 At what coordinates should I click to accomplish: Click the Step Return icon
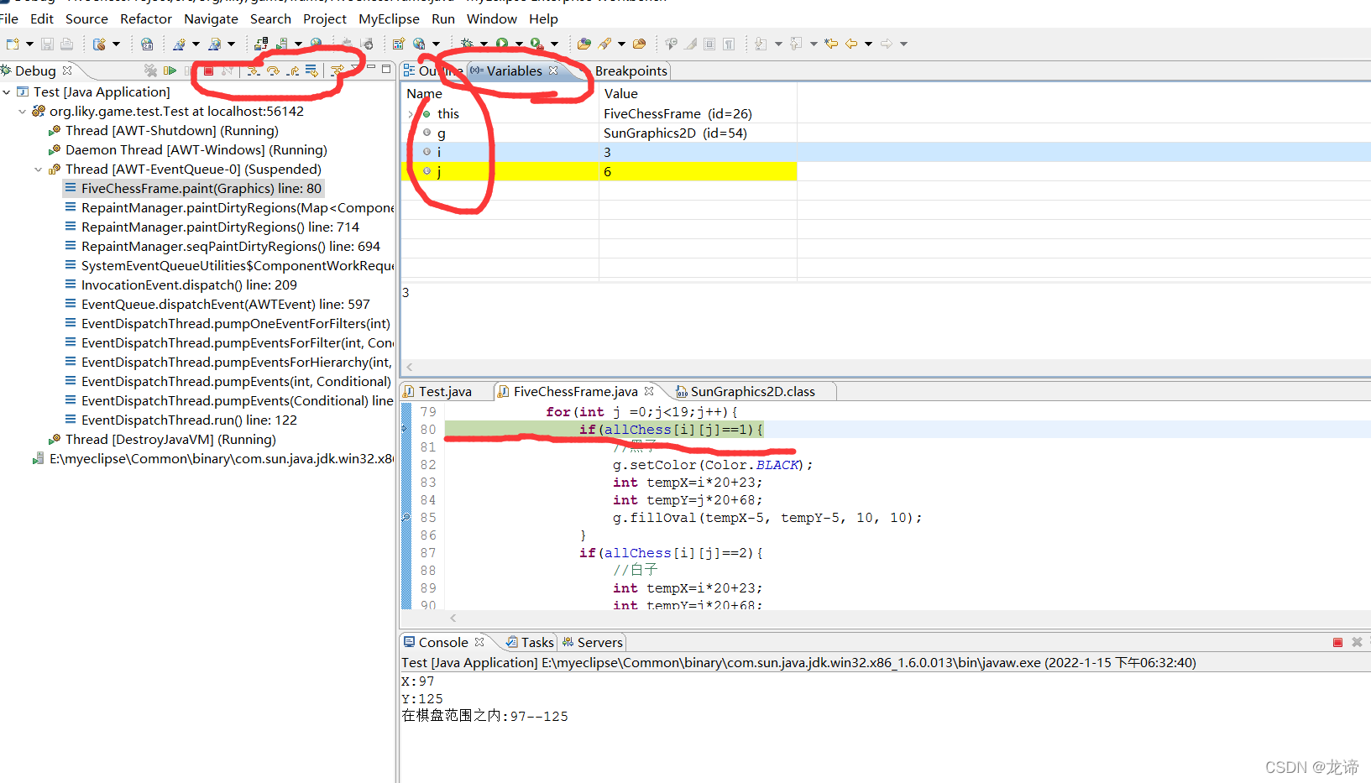coord(294,70)
